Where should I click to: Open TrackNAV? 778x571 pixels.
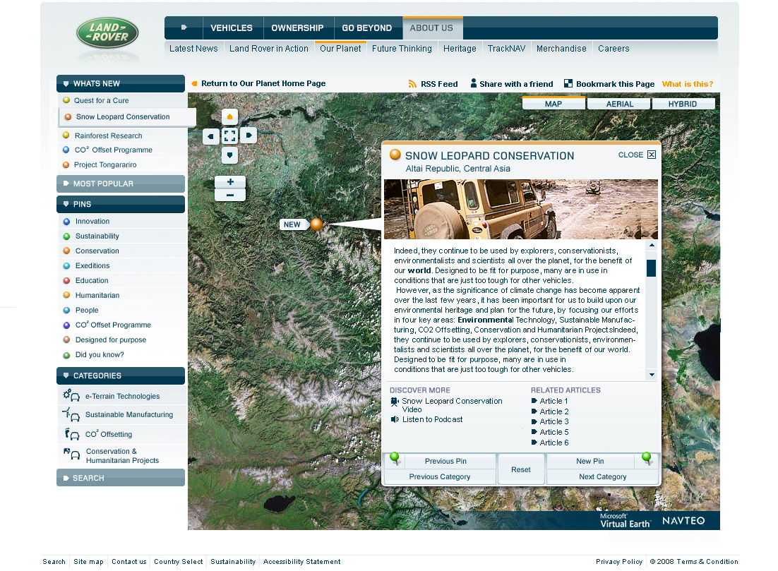[506, 49]
